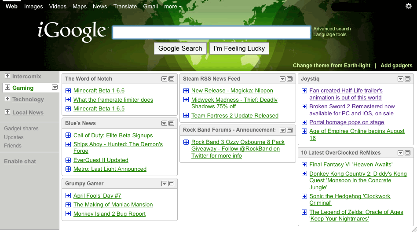Expand the Intercomix tab plus box
Viewport: 417px width, 232px height.
tap(7, 76)
